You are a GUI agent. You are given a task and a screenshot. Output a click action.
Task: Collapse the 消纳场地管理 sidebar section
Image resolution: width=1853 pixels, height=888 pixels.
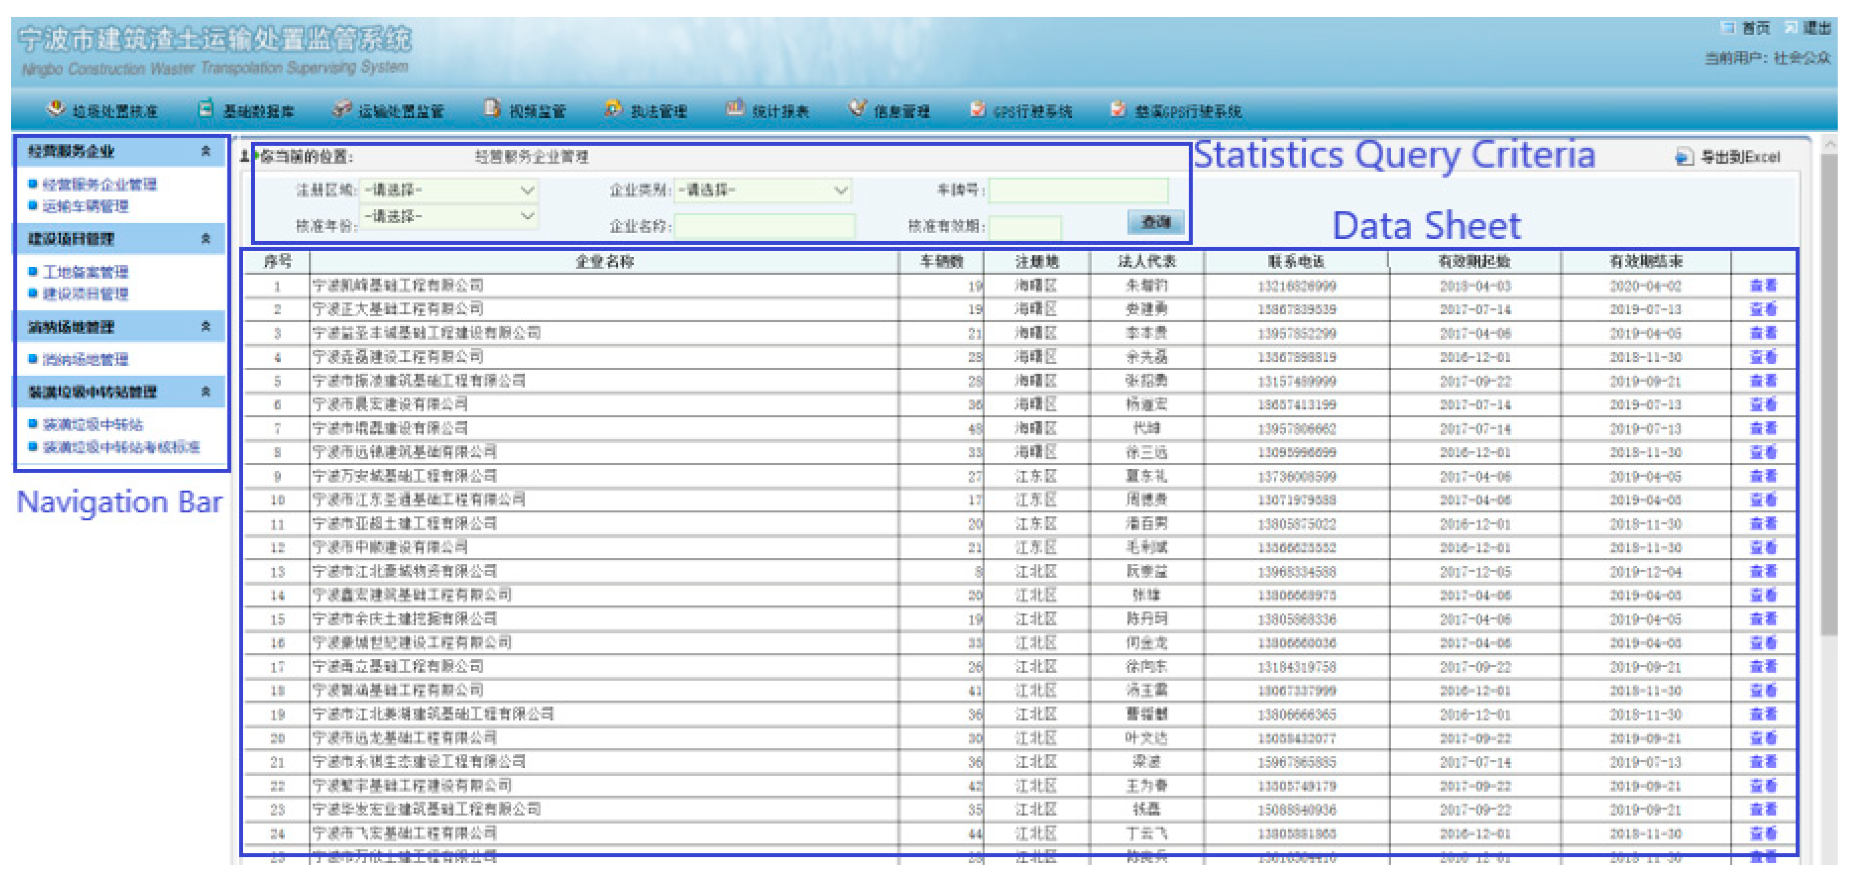[206, 327]
